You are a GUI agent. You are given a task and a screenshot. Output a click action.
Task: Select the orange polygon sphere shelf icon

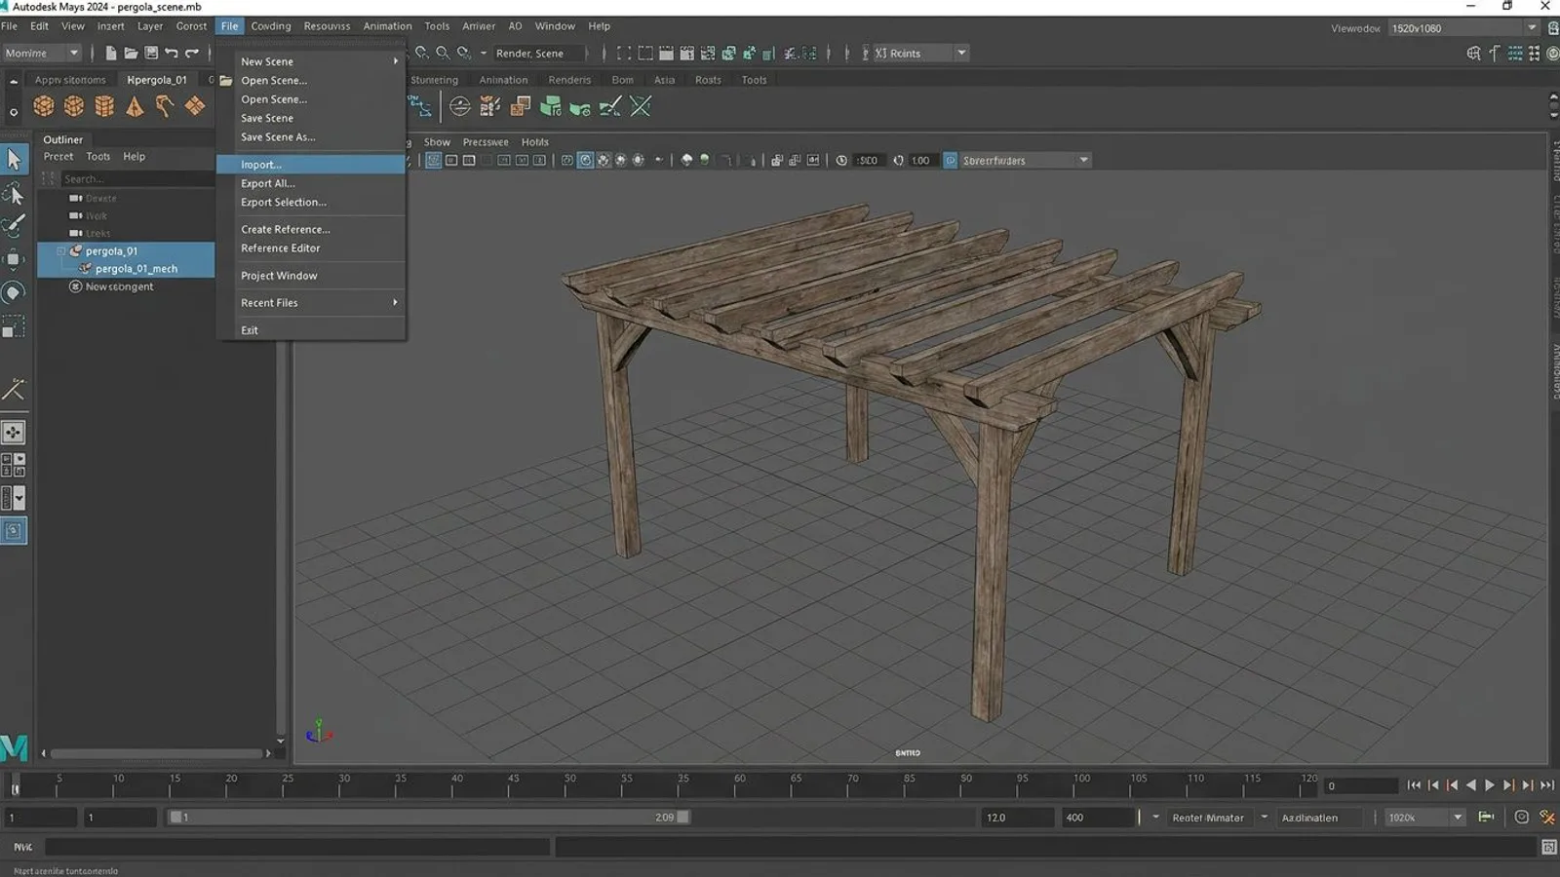(44, 106)
